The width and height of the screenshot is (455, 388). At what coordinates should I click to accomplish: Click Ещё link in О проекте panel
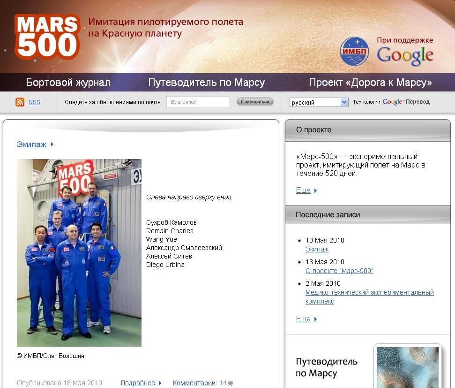tap(303, 190)
